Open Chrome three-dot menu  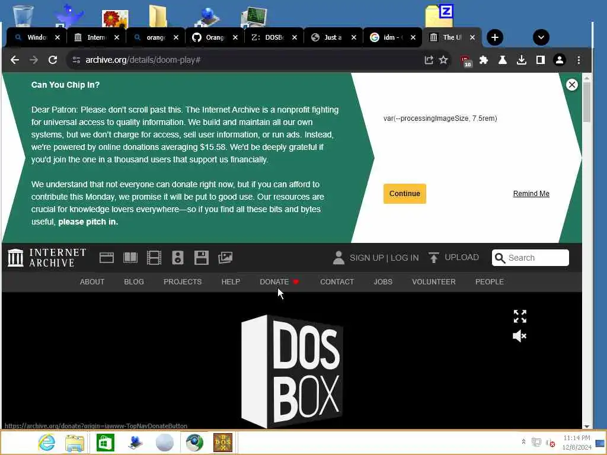click(579, 60)
